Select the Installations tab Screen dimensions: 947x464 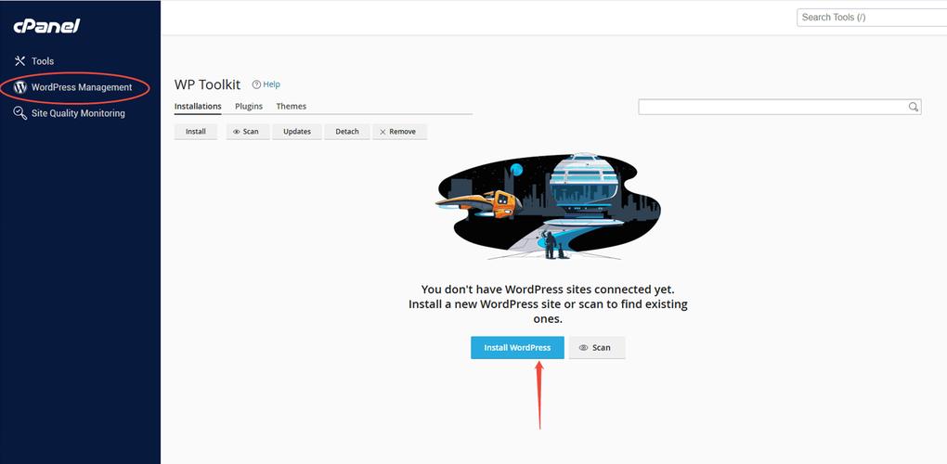click(198, 106)
